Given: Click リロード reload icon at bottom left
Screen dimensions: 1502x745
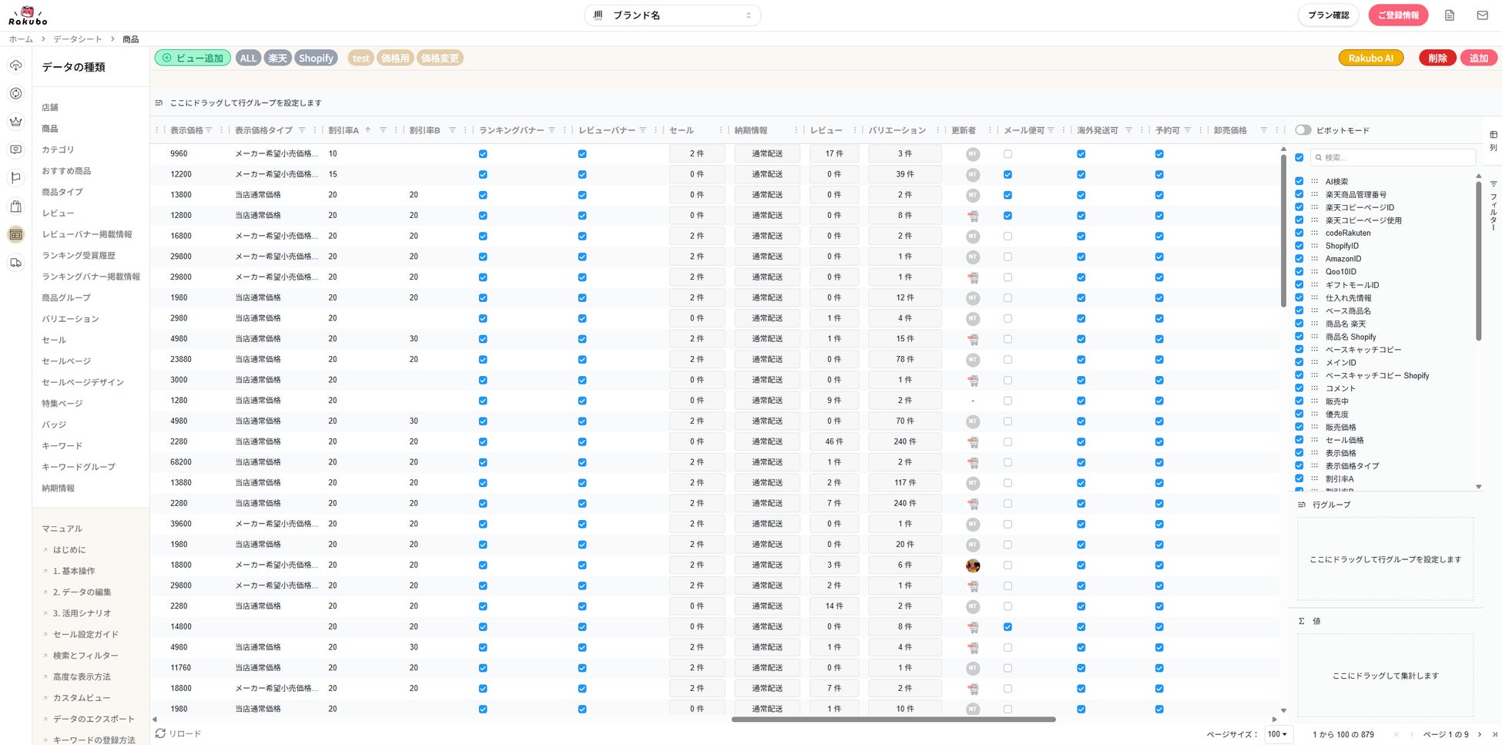Looking at the screenshot, I should click(x=160, y=733).
